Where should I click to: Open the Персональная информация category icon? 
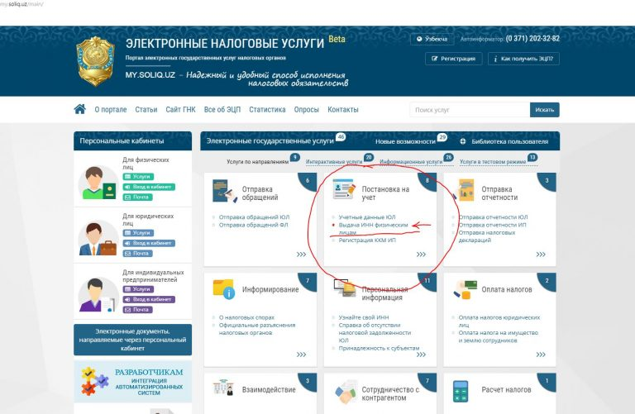tap(344, 288)
